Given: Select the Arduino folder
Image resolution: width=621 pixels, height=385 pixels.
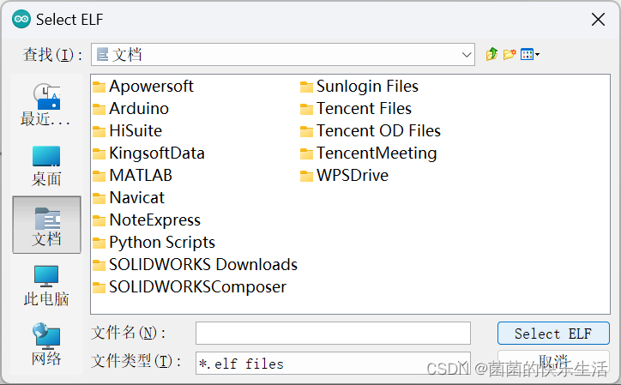Looking at the screenshot, I should pyautogui.click(x=130, y=109).
